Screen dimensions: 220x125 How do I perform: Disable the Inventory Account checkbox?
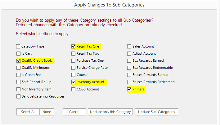pyautogui.click(x=74, y=82)
